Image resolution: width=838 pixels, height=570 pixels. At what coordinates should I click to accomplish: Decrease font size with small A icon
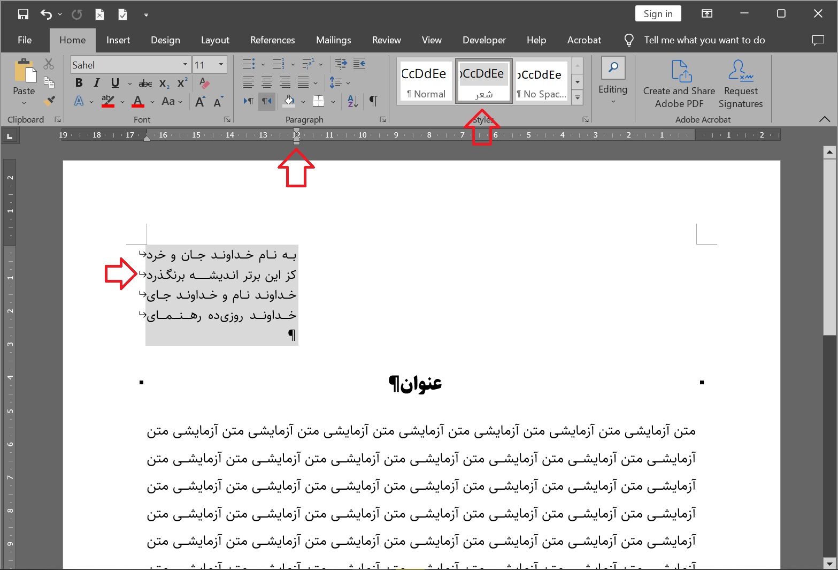tap(218, 101)
